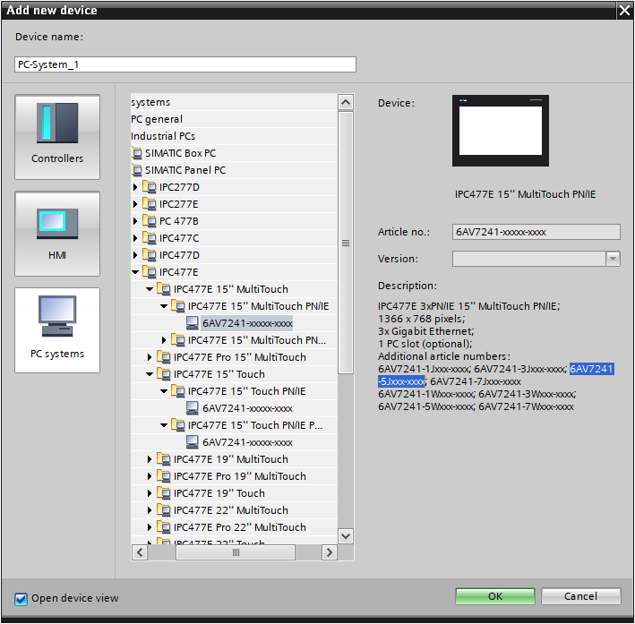The image size is (635, 624).
Task: Click the IPC477E Pro 22" MultiTouch folder icon
Action: [164, 527]
